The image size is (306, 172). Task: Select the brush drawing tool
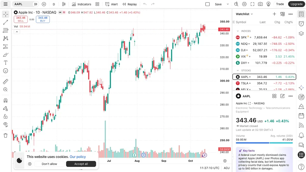pyautogui.click(x=5, y=55)
